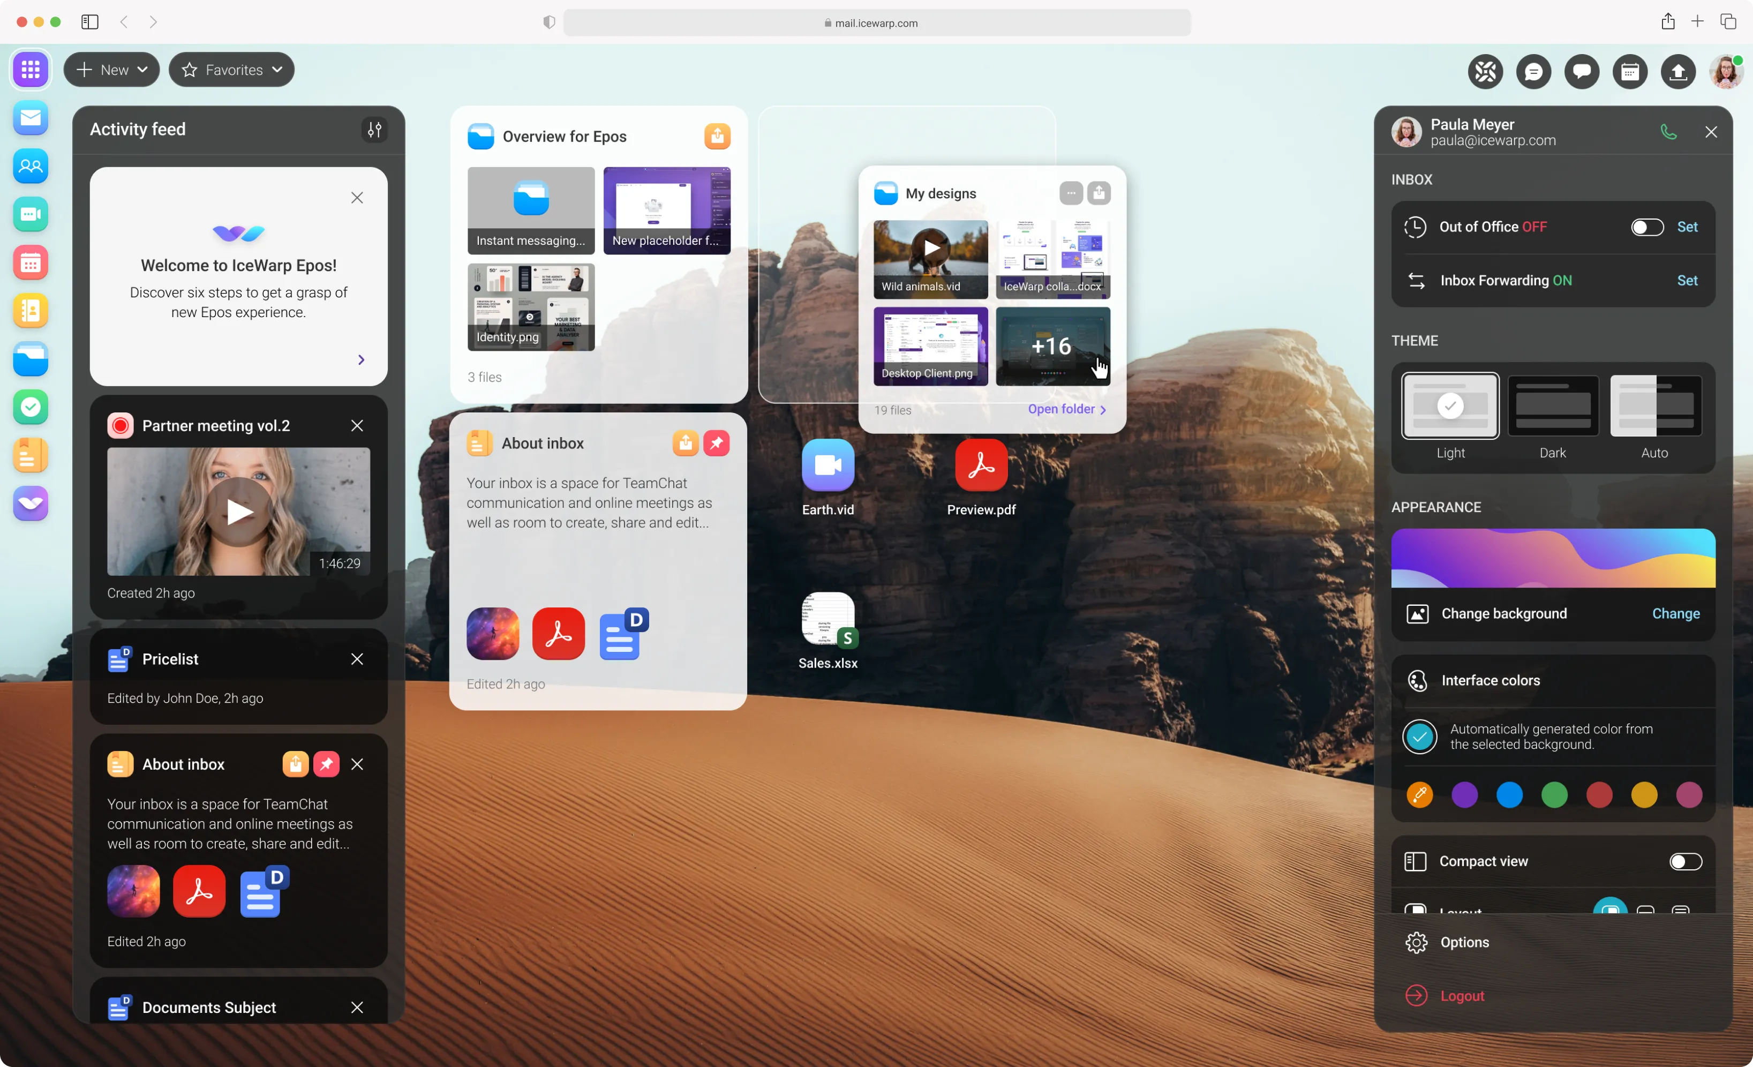
Task: Open Conferences video icon in sidebar
Action: pos(31,214)
